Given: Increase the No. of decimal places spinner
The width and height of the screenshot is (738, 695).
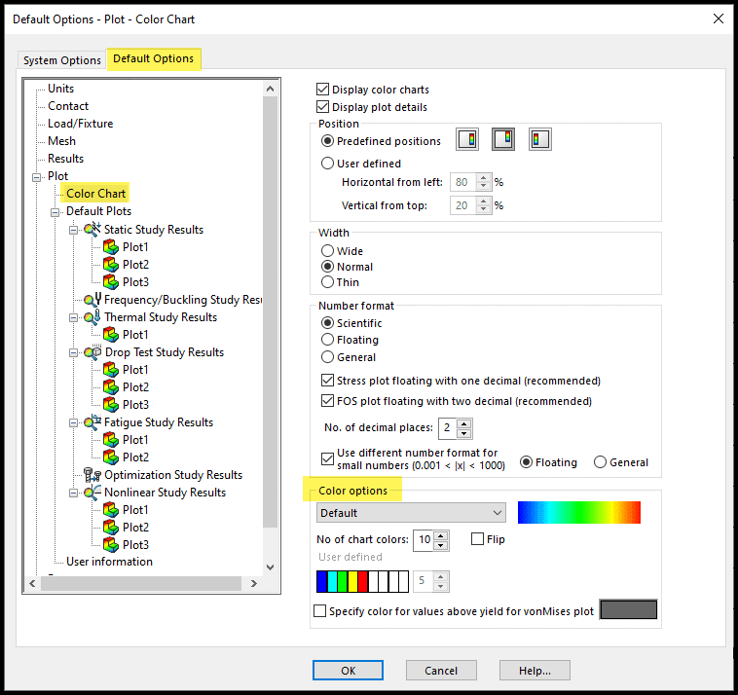Looking at the screenshot, I should tap(464, 423).
